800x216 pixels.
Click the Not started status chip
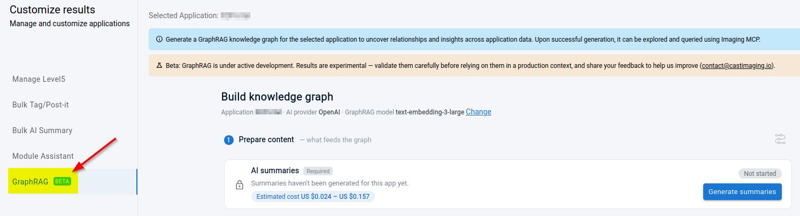click(x=760, y=173)
